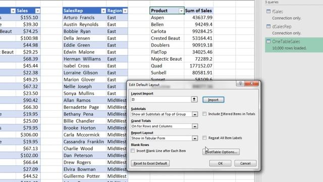Select the FlatTop product cell
The height and width of the screenshot is (182, 323).
click(167, 52)
